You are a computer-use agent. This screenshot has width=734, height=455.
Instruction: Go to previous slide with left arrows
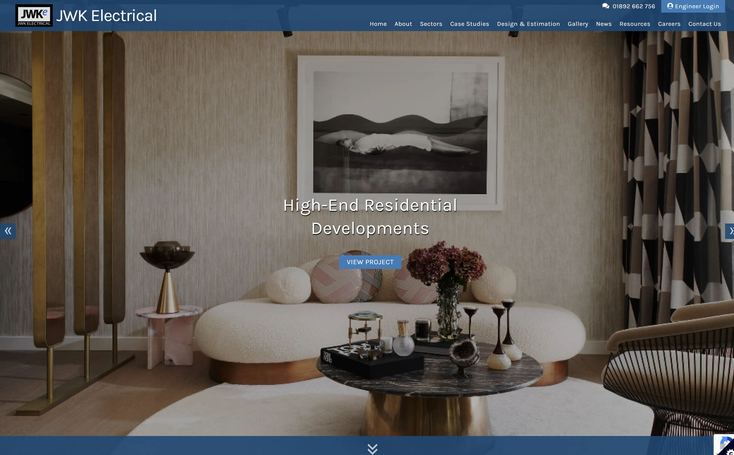[8, 231]
